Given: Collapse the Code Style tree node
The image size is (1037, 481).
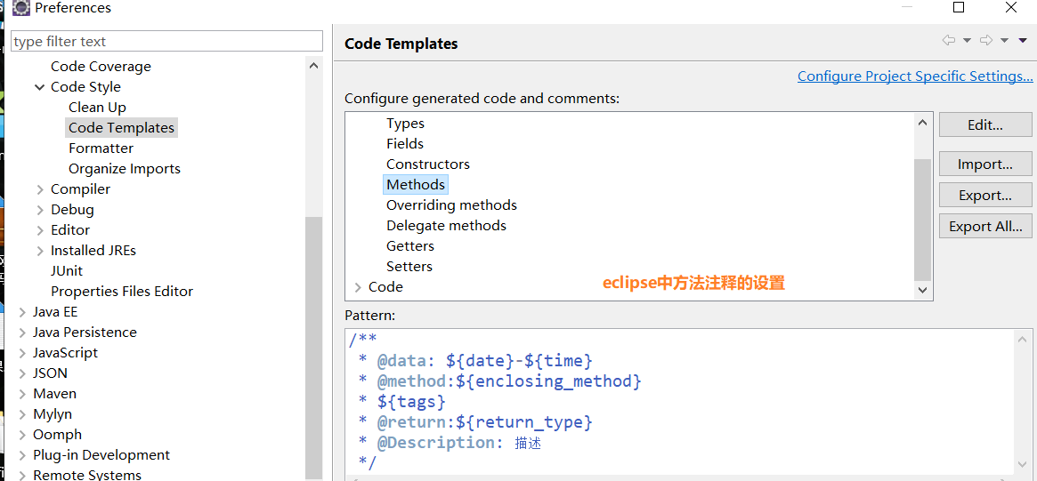Looking at the screenshot, I should click(40, 87).
